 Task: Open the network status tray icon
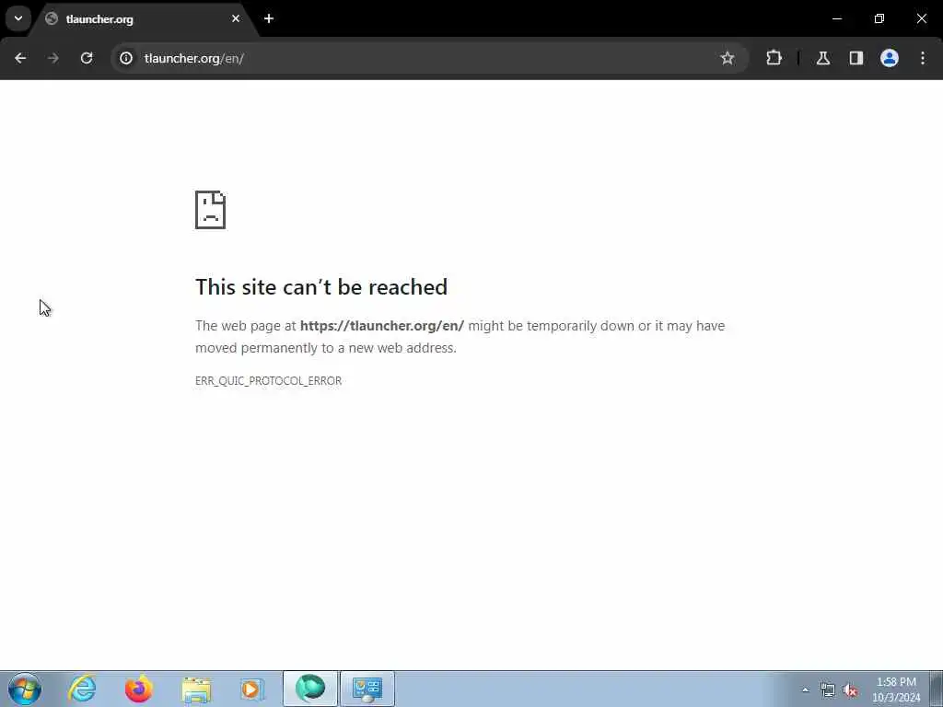click(828, 690)
